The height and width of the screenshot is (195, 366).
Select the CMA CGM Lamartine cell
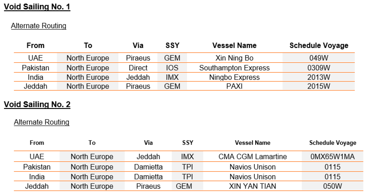click(x=252, y=157)
